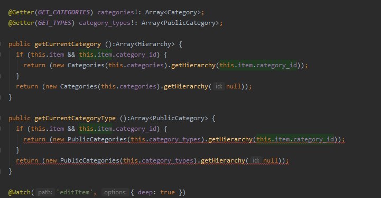
Task: Click Categories constructor in the category_id return line
Action: [x=86, y=65]
